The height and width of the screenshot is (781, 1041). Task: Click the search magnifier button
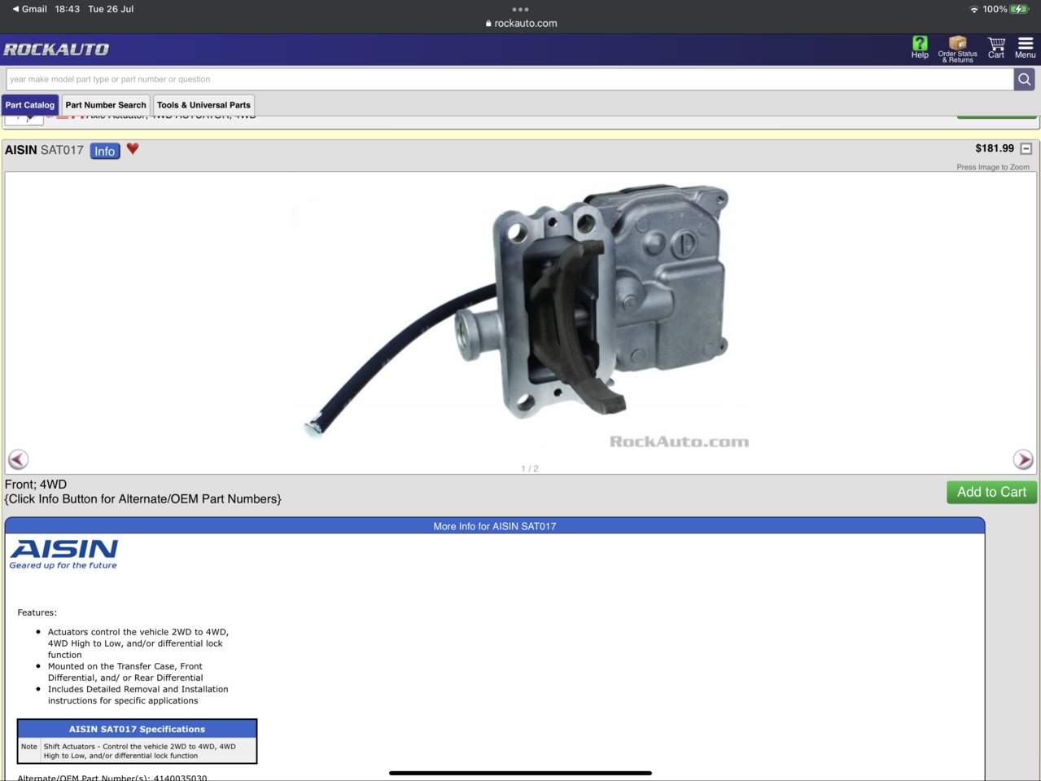1025,79
